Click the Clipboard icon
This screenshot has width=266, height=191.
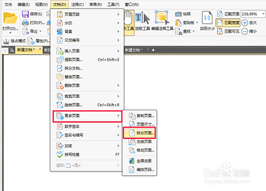178,23
